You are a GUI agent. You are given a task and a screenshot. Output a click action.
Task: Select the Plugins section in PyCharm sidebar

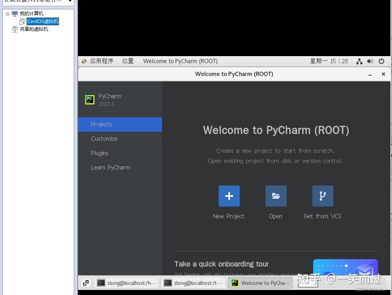pyautogui.click(x=100, y=153)
